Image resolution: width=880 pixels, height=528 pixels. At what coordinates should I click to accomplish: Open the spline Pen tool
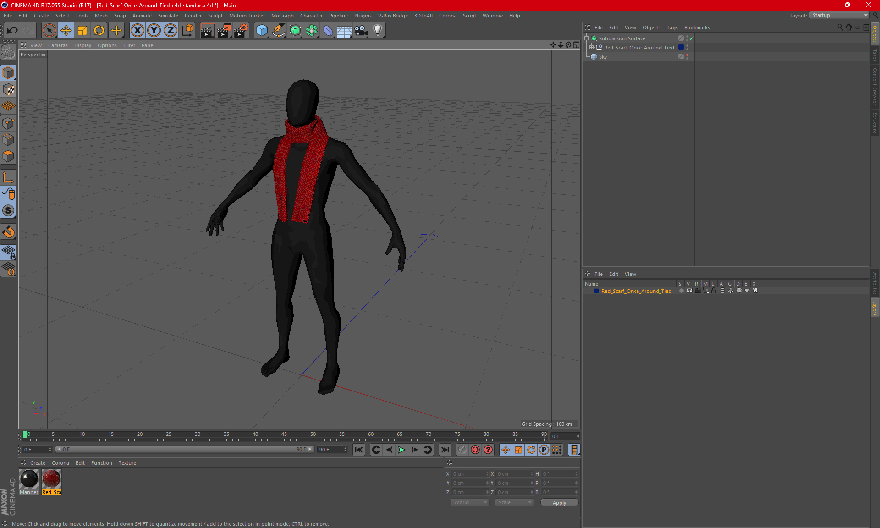point(278,30)
